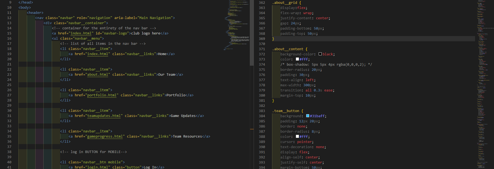Click the 'flex-wrap: wrap' declaration
The height and width of the screenshot is (169, 494).
point(297,13)
